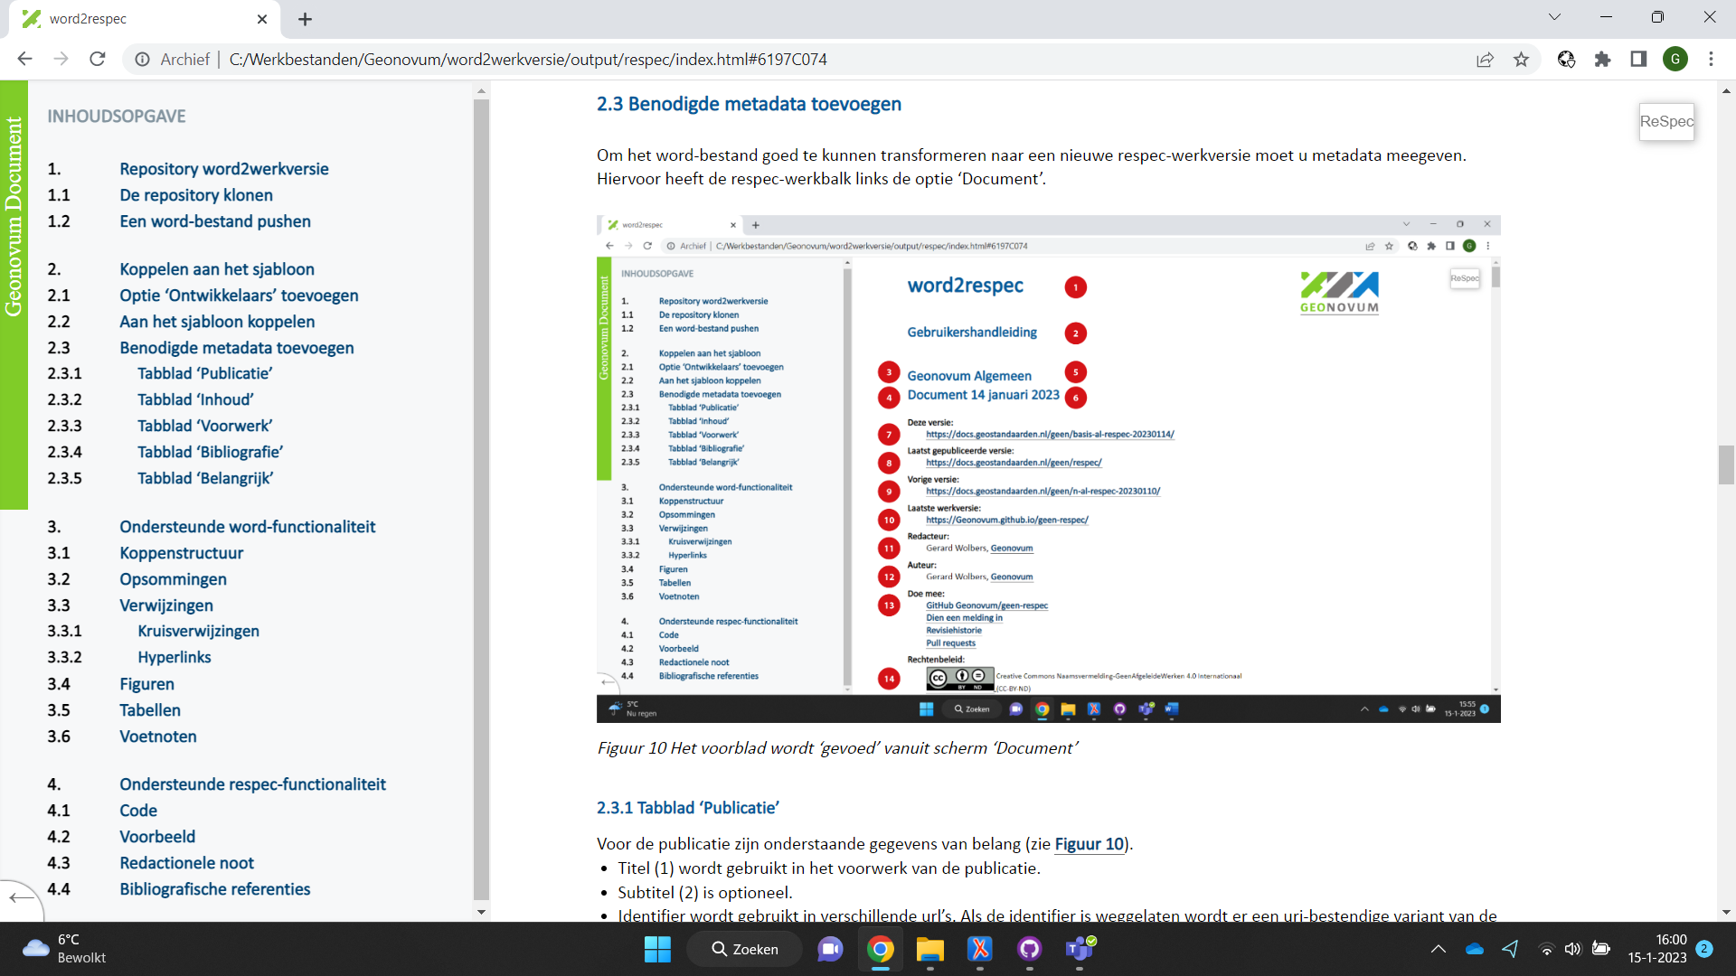The height and width of the screenshot is (976, 1736).
Task: Open the Teams chat taskbar icon
Action: pos(830,949)
